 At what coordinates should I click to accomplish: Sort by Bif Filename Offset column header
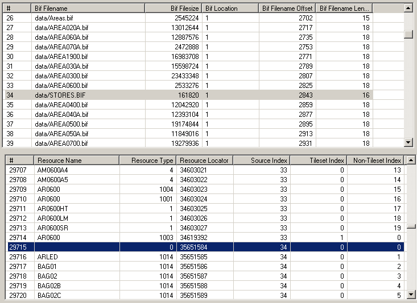coord(287,8)
